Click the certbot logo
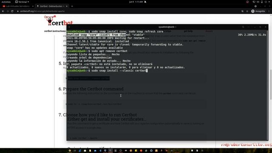This screenshot has height=153, width=272. point(59,20)
